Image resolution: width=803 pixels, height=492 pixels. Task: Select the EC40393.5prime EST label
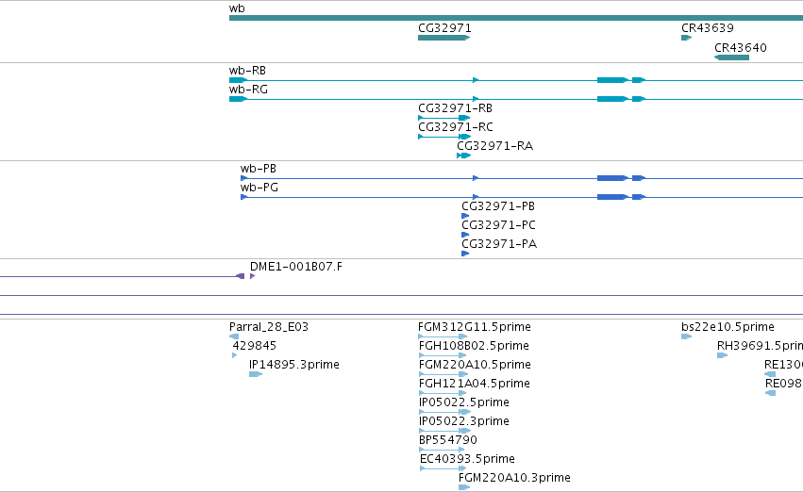(467, 459)
